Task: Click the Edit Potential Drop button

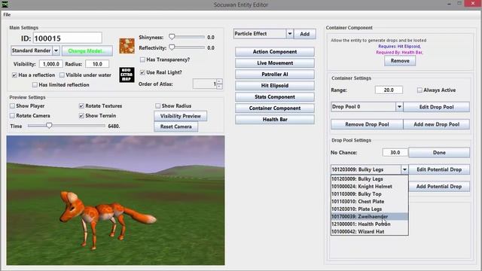Action: click(439, 169)
